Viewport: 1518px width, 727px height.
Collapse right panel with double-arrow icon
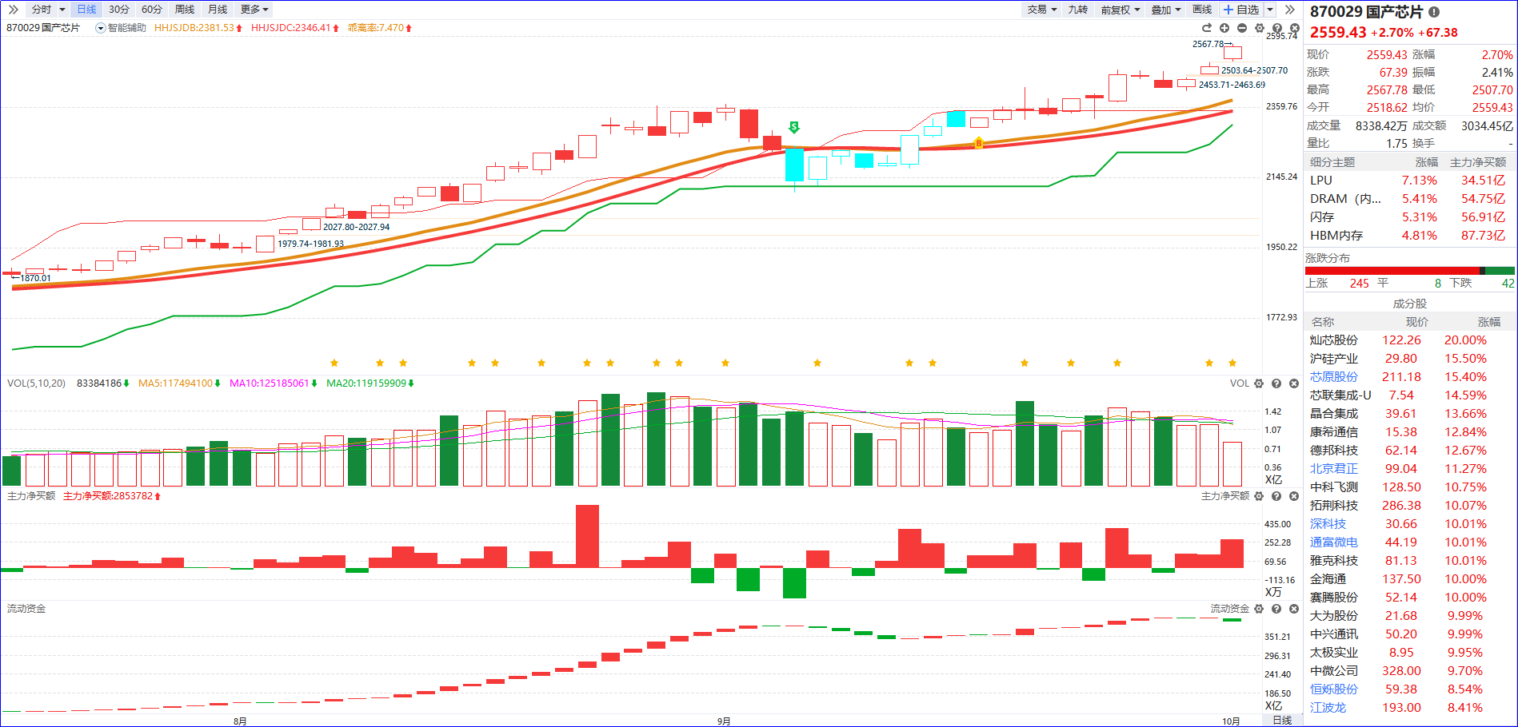(1289, 10)
